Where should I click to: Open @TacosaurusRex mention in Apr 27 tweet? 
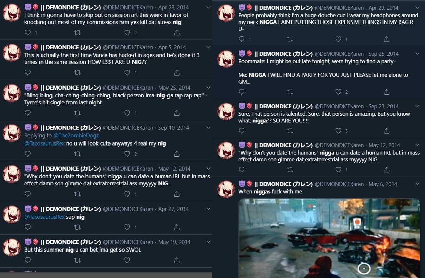(44, 217)
